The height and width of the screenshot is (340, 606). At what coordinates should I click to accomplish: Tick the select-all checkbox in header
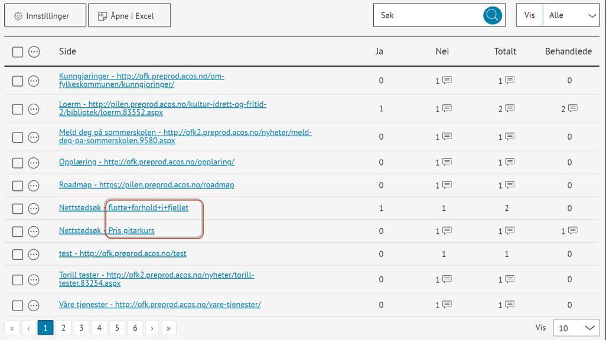pos(18,52)
